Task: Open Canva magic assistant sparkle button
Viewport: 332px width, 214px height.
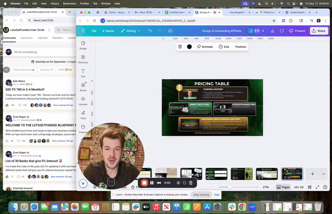Action: pos(83,184)
